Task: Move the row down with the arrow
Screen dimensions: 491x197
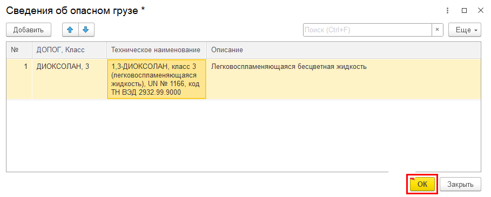Action: (x=86, y=30)
